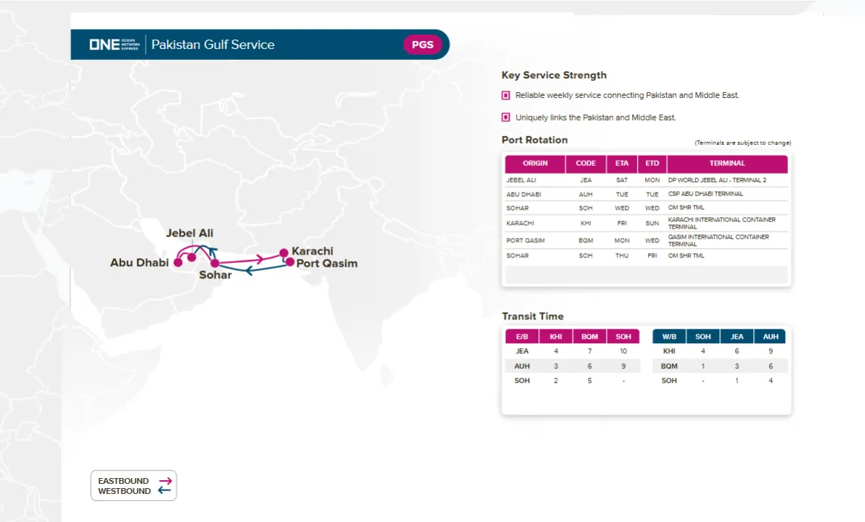Click the PGS service badge

tap(422, 45)
